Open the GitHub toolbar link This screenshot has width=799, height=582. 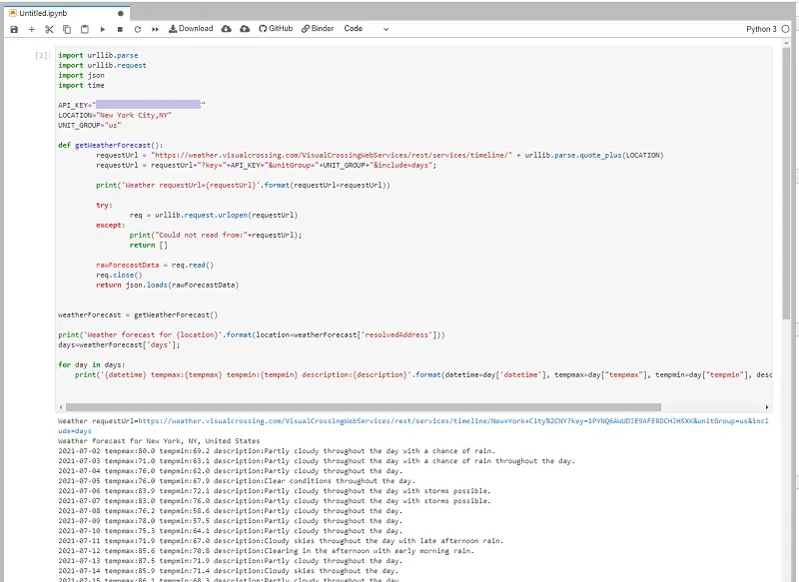pos(275,29)
